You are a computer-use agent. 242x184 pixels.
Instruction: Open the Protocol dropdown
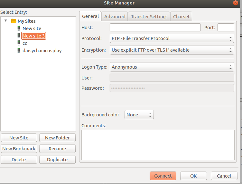pos(172,38)
